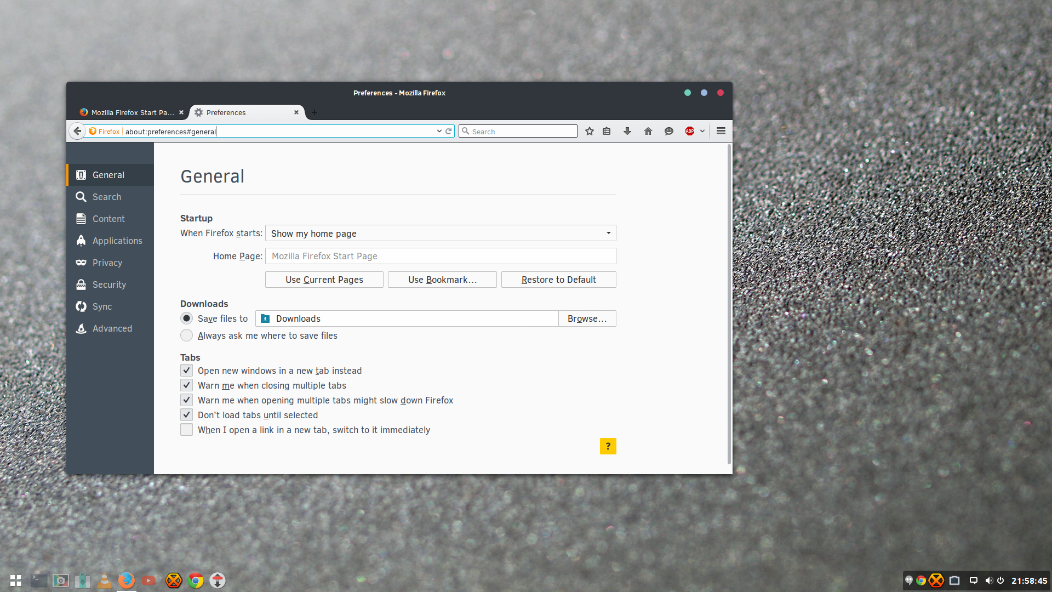Image resolution: width=1052 pixels, height=592 pixels.
Task: Uncheck Don't load tabs until selected
Action: [187, 415]
